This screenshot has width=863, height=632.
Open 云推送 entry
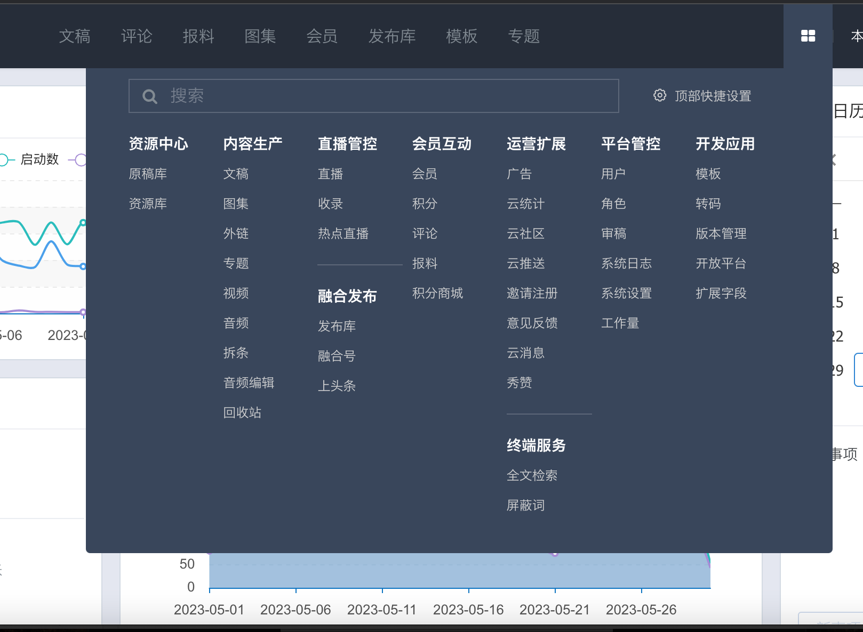point(525,263)
